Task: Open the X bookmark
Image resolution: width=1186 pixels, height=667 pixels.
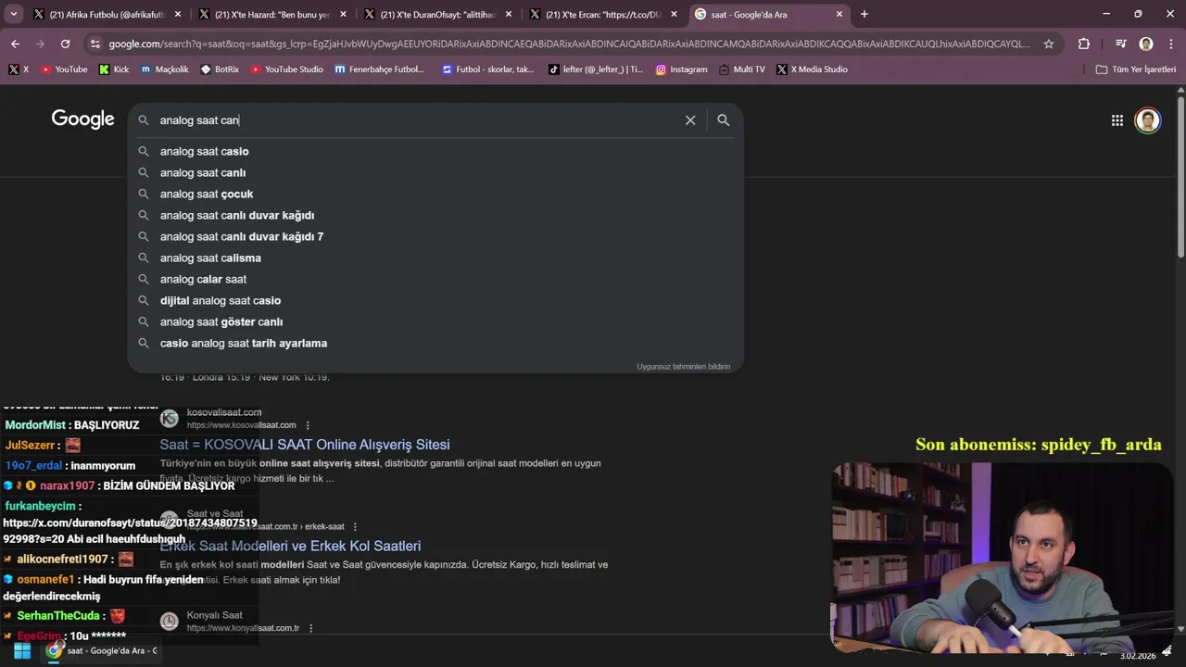Action: click(x=19, y=69)
